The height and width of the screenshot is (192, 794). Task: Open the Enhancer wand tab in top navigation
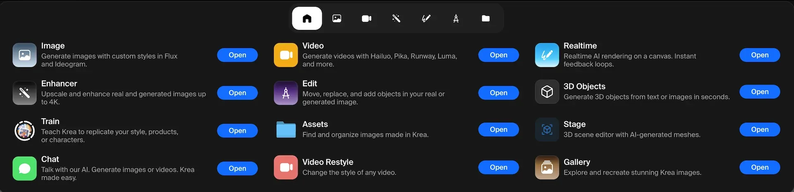[396, 18]
